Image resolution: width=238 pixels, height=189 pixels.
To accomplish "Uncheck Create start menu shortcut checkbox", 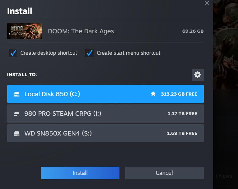I will pyautogui.click(x=89, y=53).
